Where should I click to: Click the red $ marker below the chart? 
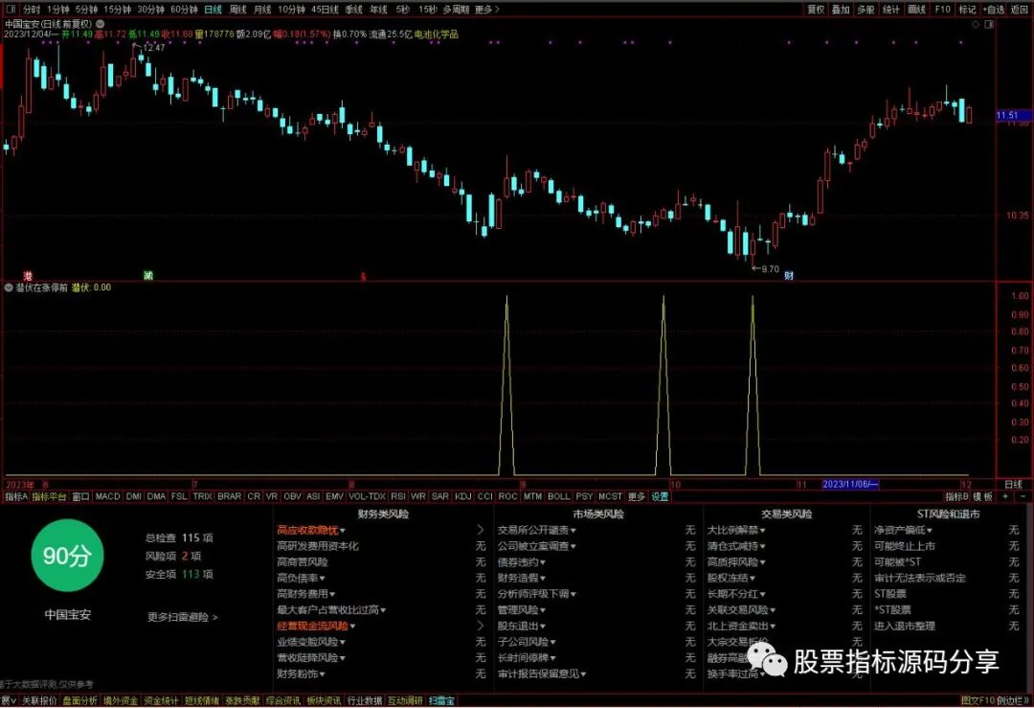[363, 277]
